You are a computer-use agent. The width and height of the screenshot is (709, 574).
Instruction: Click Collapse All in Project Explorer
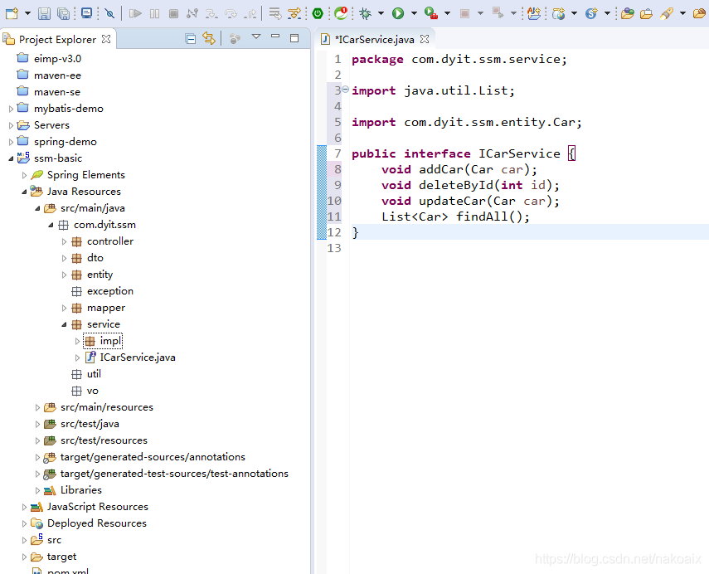(x=191, y=39)
